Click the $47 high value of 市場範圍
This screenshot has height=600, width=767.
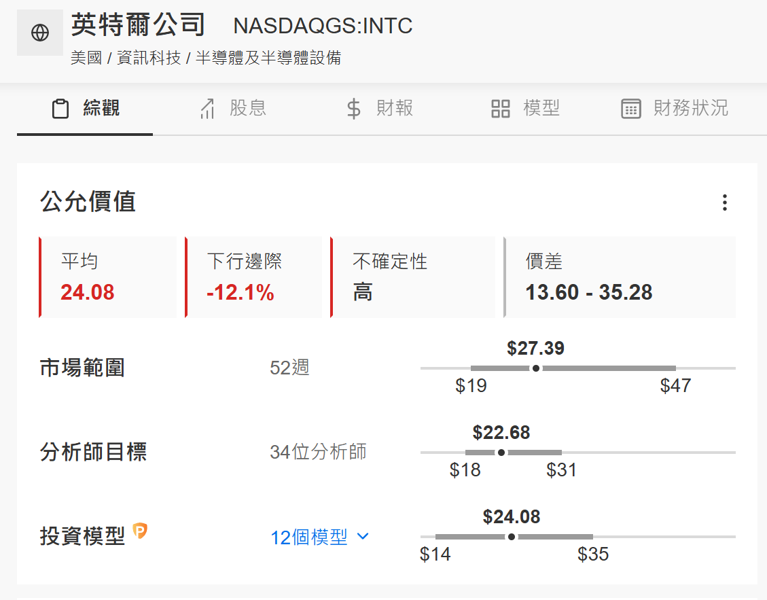(x=675, y=386)
